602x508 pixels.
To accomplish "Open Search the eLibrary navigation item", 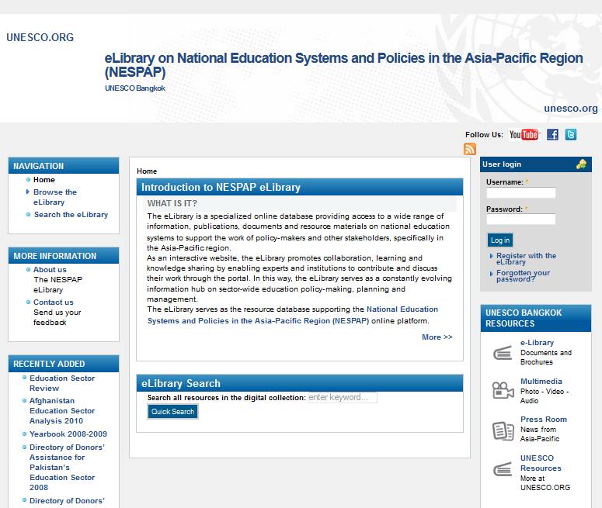I will [71, 215].
